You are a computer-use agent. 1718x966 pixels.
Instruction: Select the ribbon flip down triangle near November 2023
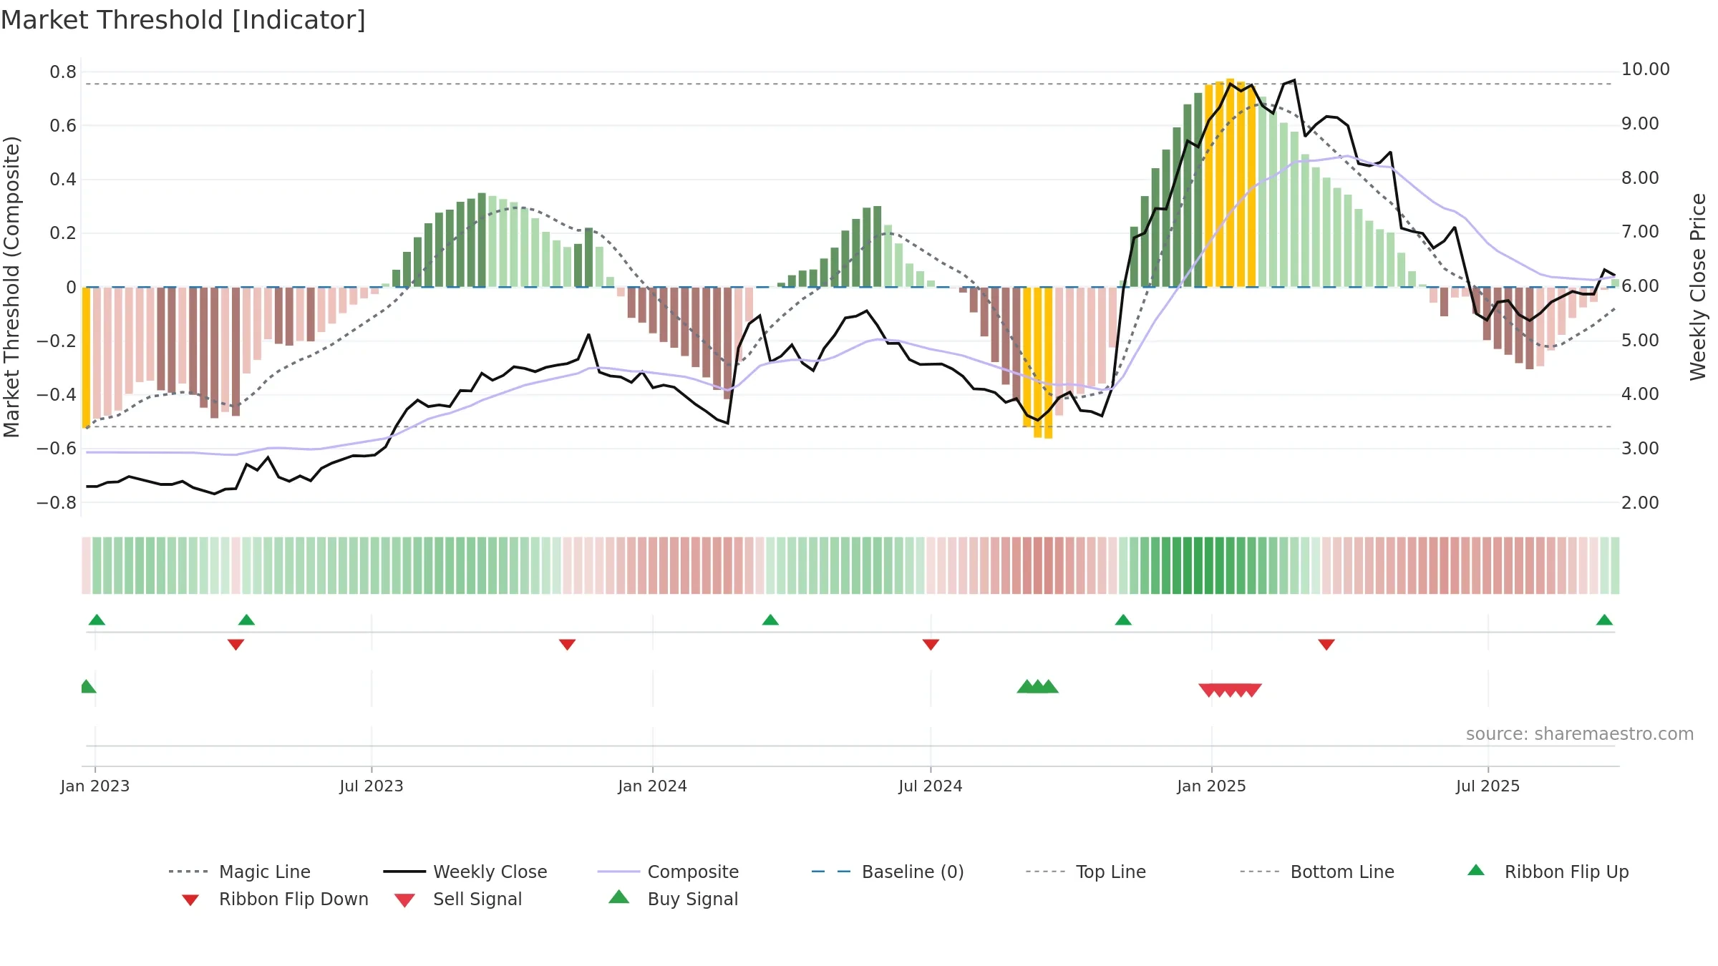click(567, 645)
